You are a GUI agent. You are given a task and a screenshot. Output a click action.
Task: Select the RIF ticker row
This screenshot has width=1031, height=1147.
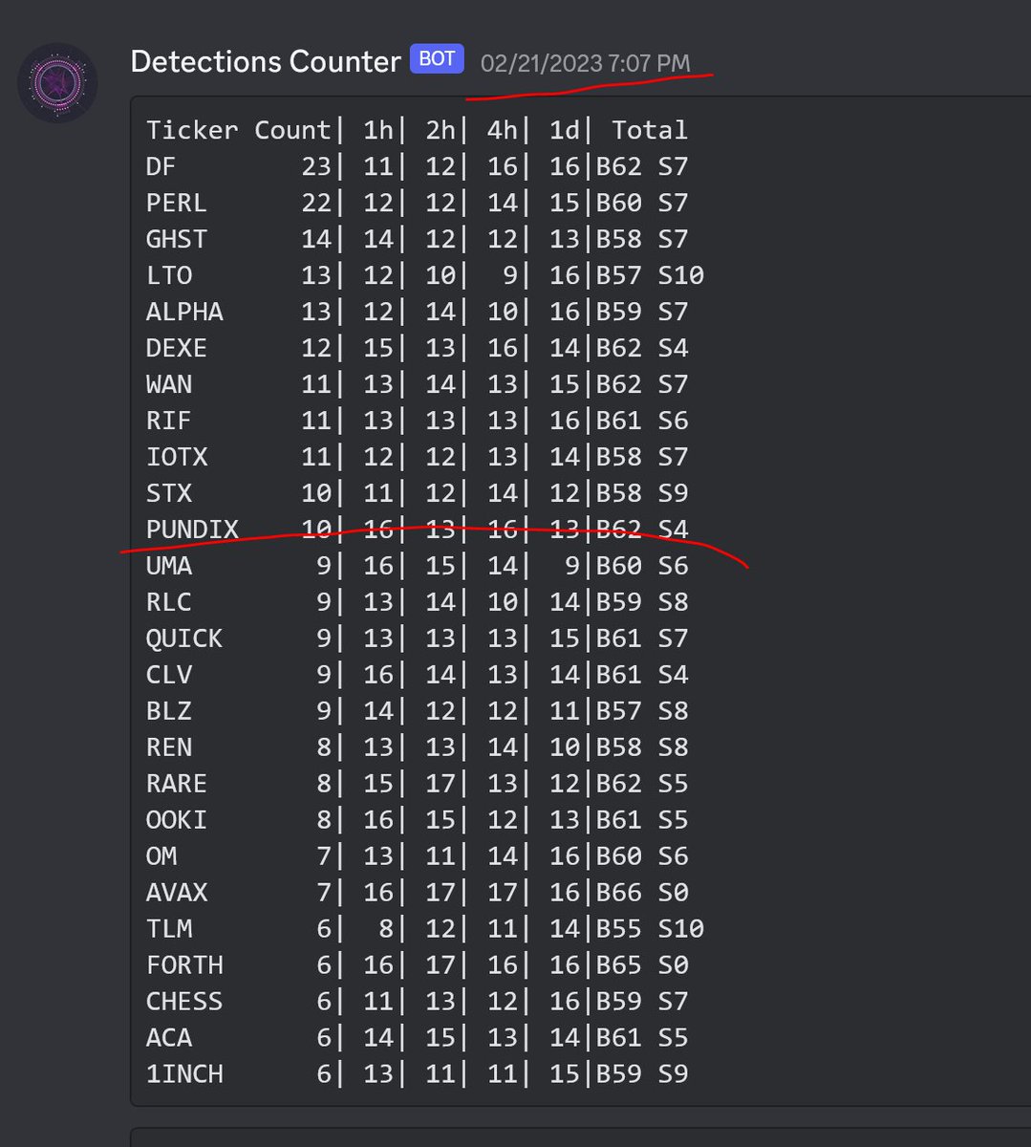(x=417, y=421)
